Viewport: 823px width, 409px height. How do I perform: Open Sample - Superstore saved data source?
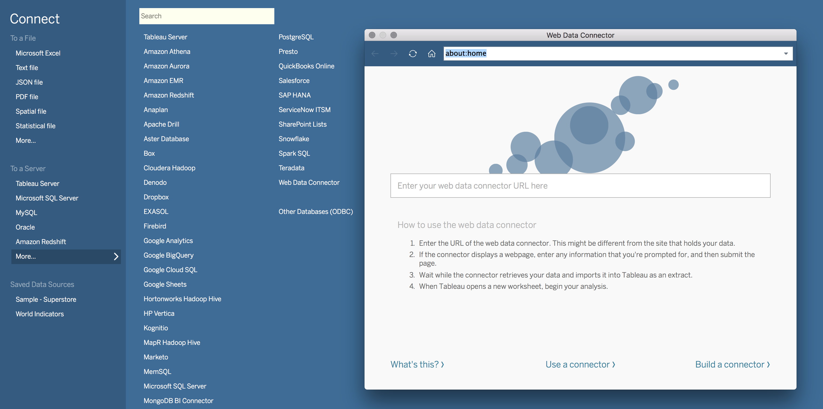(x=46, y=299)
